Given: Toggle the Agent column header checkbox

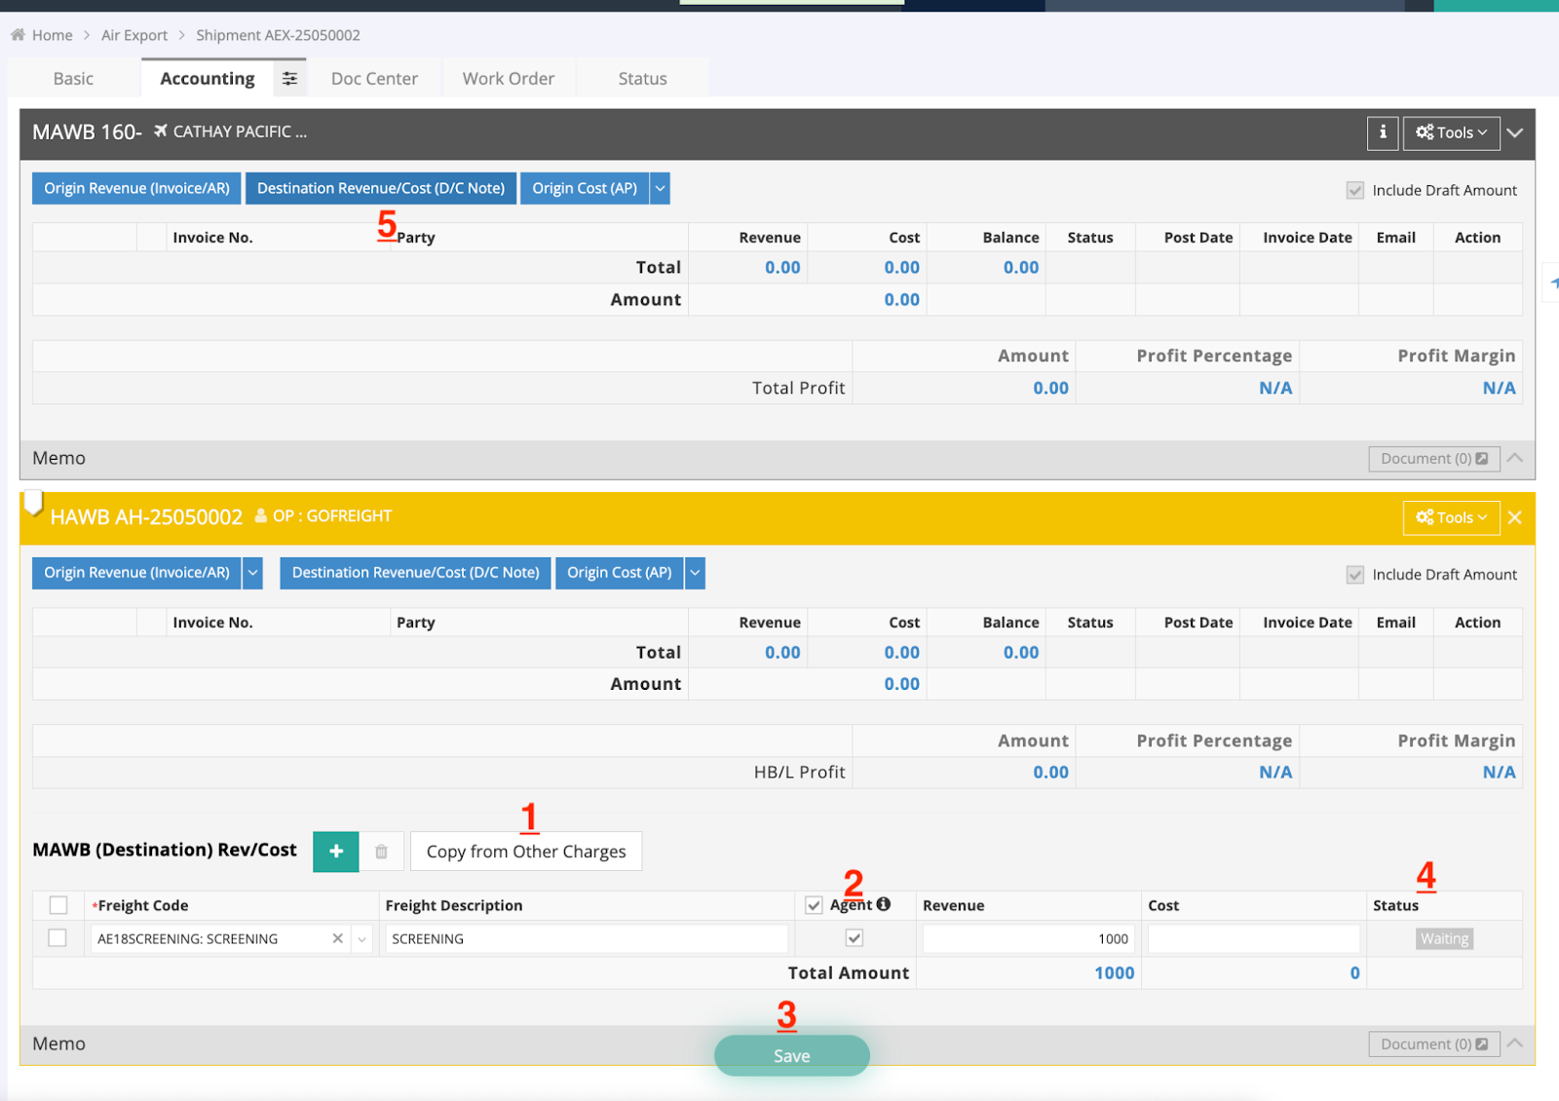Looking at the screenshot, I should point(814,905).
